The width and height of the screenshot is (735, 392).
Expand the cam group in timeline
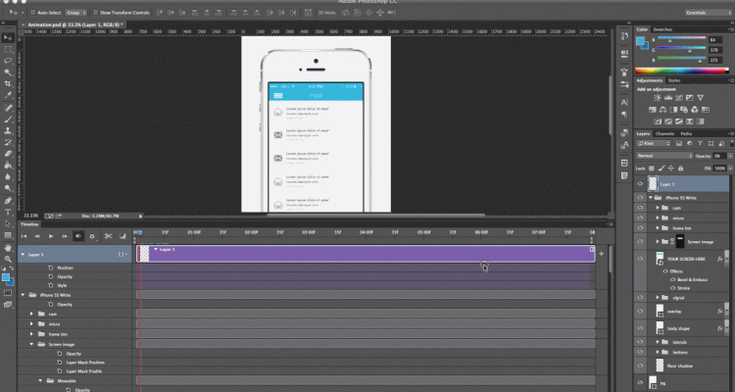[x=32, y=314]
